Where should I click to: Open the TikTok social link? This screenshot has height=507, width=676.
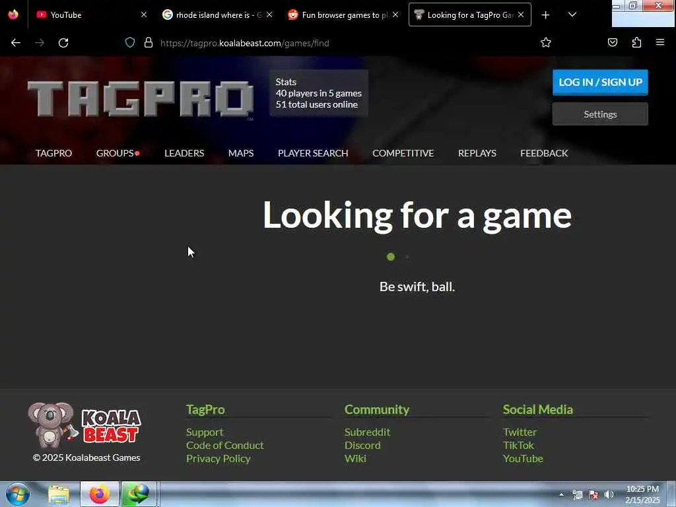point(518,446)
